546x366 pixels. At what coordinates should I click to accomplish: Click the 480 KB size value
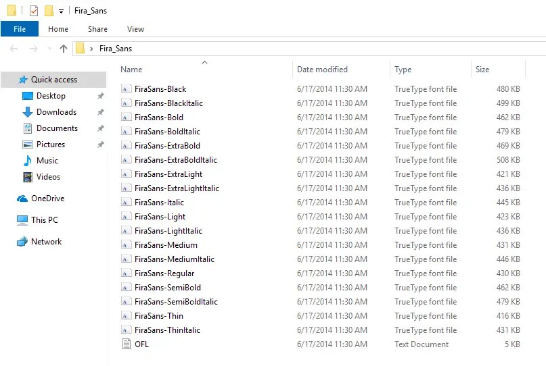[508, 89]
